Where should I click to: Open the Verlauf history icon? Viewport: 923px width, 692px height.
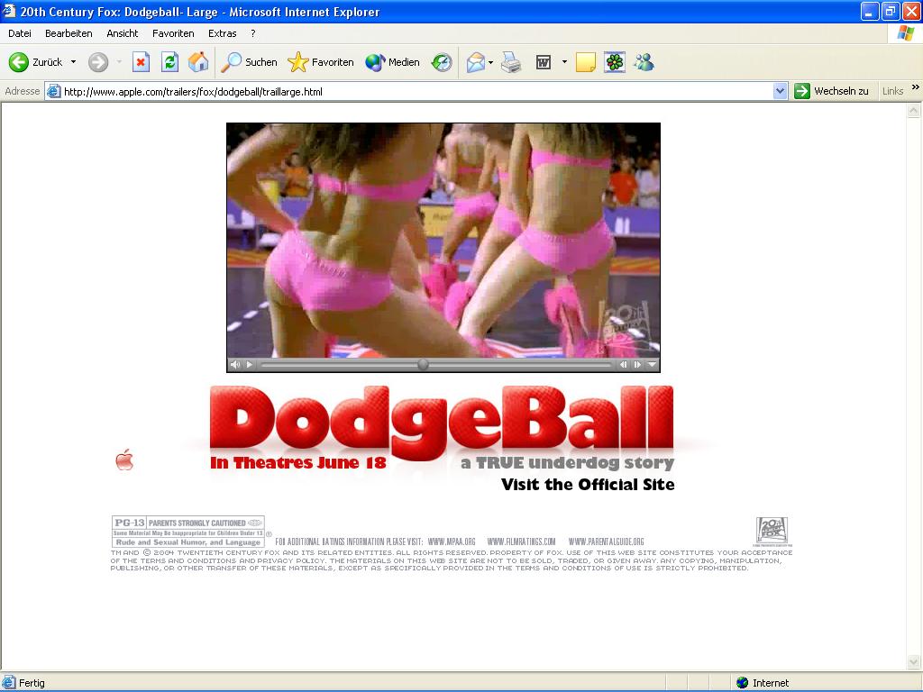[442, 62]
